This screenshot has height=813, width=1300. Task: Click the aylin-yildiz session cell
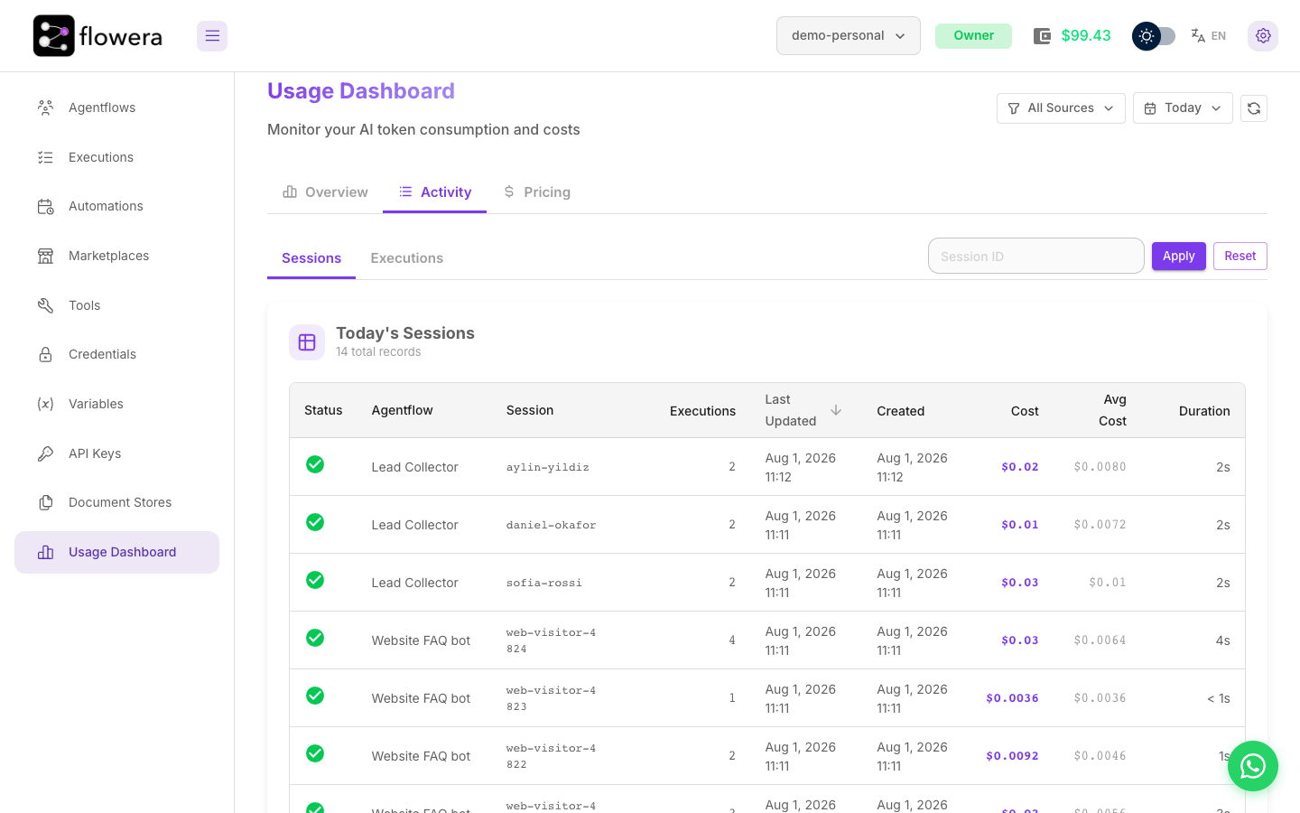547,467
